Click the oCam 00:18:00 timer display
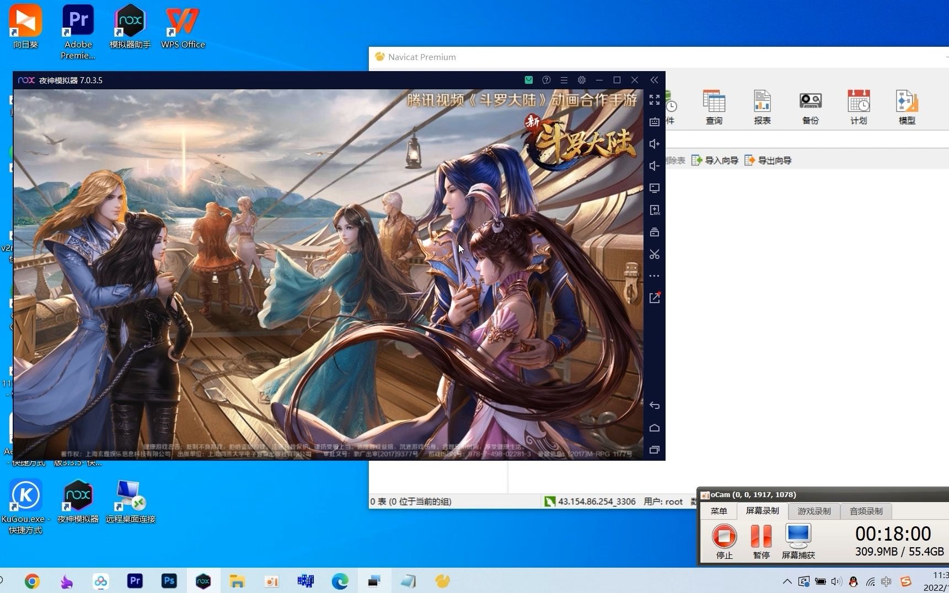949x593 pixels. pyautogui.click(x=893, y=533)
